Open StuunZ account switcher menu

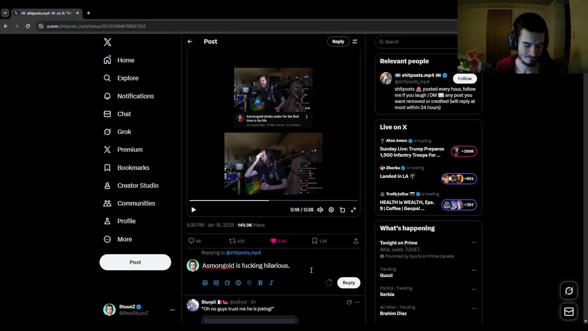139,310
